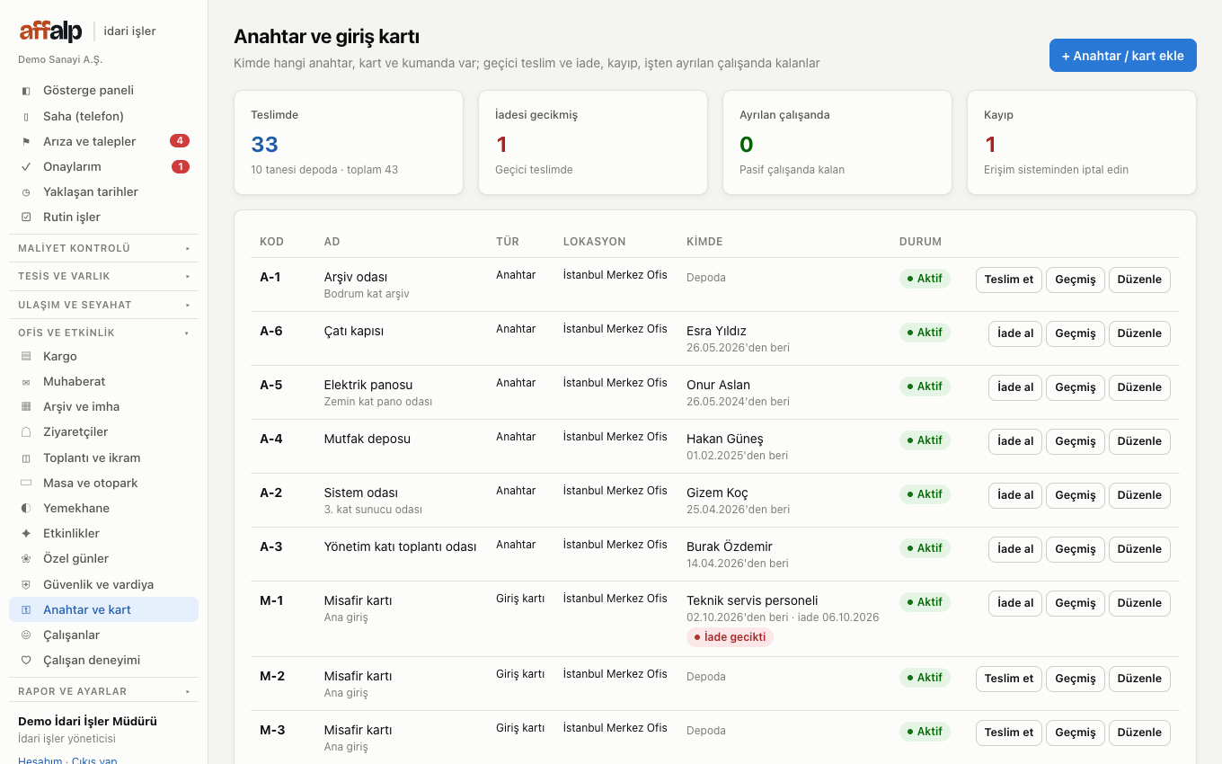
Task: Select the Arıza ve talepler flag icon
Action: click(x=26, y=141)
